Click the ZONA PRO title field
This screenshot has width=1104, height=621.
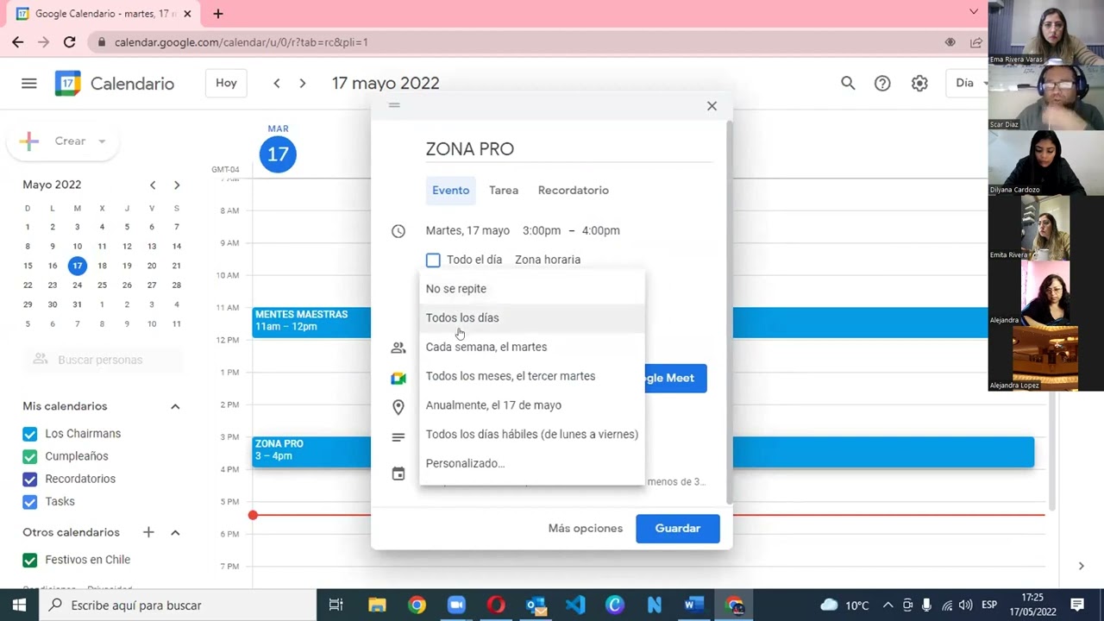568,149
